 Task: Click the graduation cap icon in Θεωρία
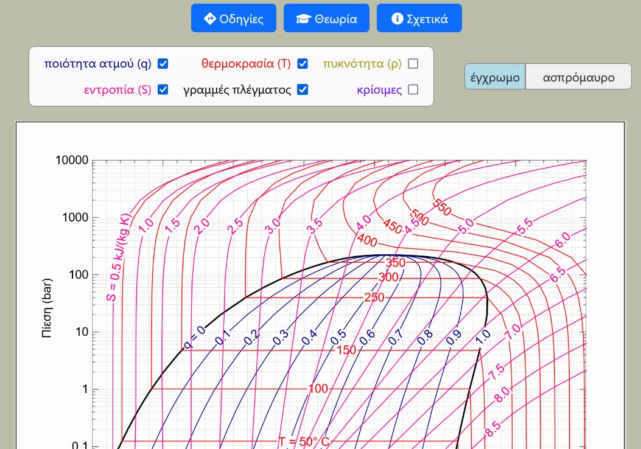303,19
